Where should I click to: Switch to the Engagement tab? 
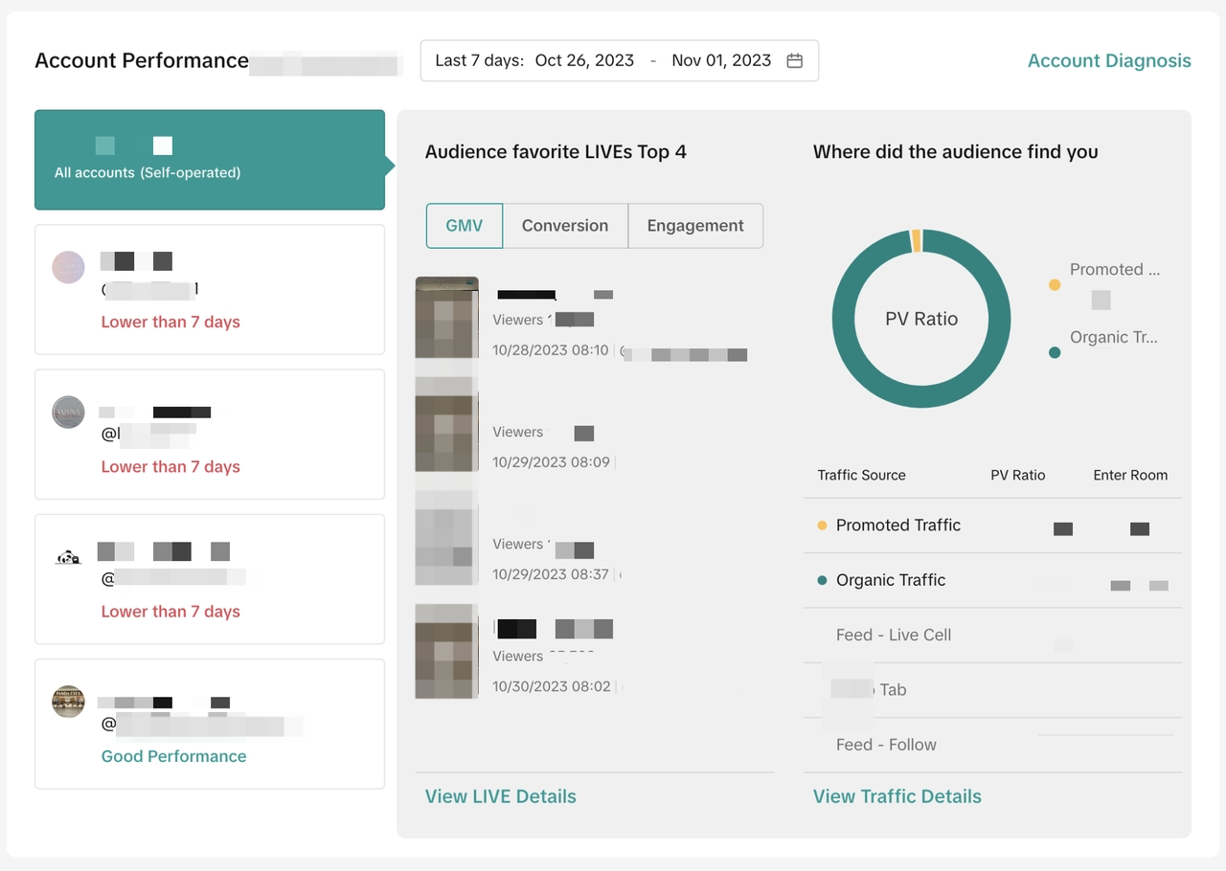click(x=695, y=226)
